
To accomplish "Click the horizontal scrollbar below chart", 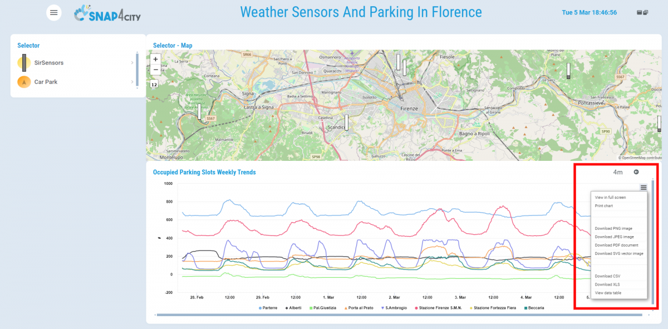I will coord(401,315).
